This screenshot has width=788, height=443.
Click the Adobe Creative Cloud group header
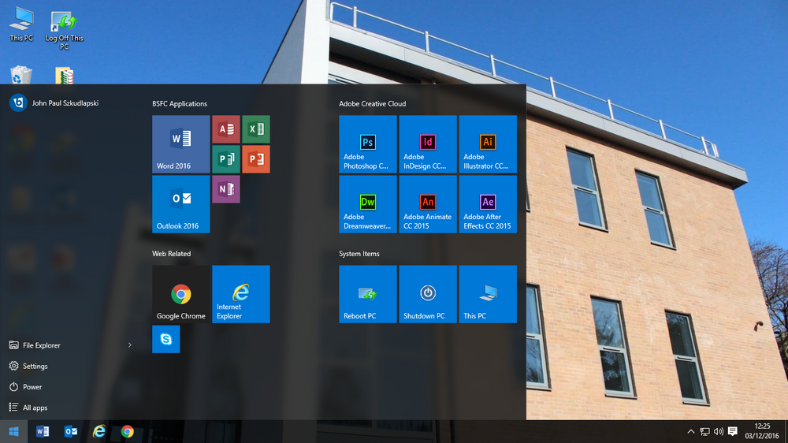click(373, 103)
